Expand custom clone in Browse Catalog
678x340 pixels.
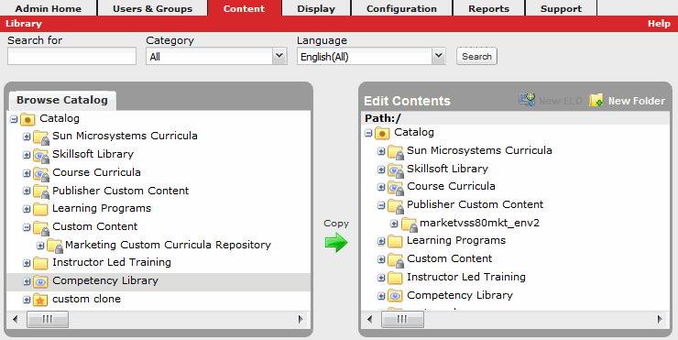(27, 300)
